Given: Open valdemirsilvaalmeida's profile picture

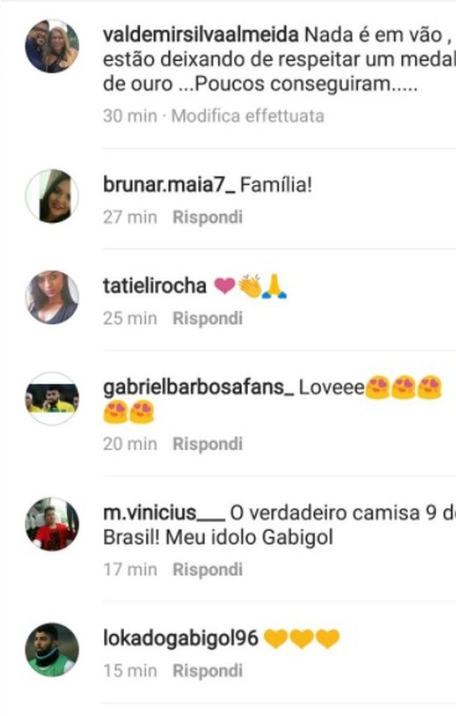Looking at the screenshot, I should pyautogui.click(x=51, y=46).
